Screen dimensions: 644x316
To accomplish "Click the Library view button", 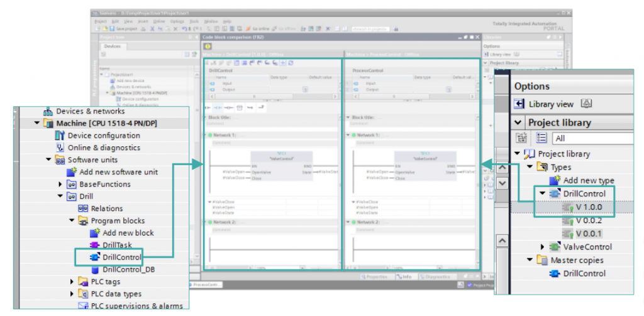I will 551,104.
